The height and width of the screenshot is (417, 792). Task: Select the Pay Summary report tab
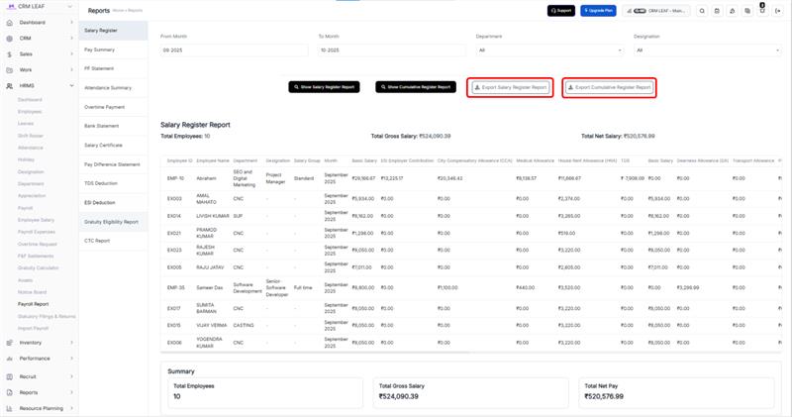pyautogui.click(x=113, y=50)
